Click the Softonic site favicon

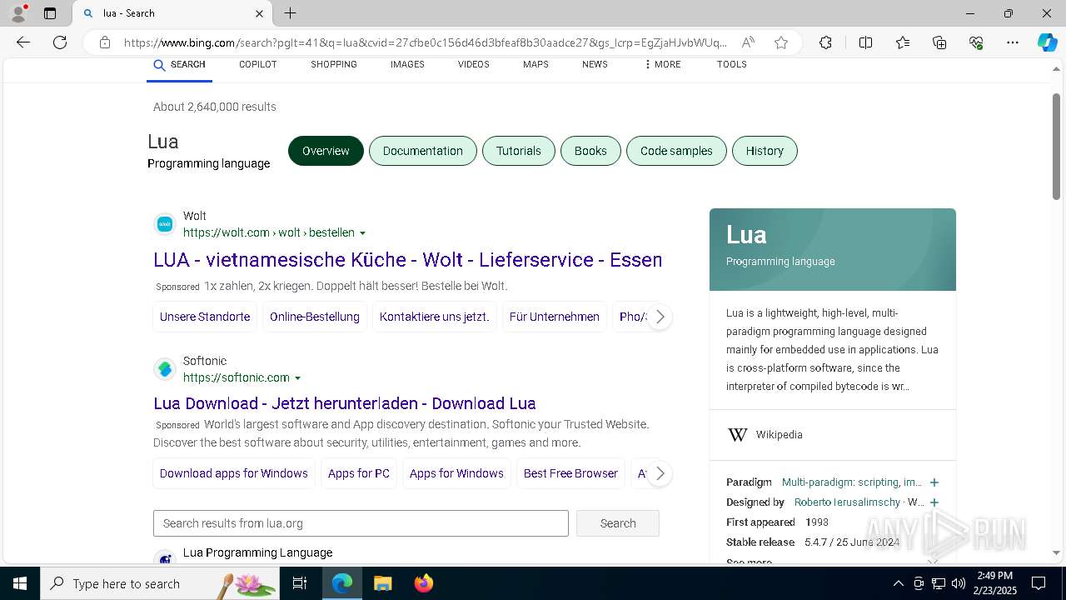(165, 369)
